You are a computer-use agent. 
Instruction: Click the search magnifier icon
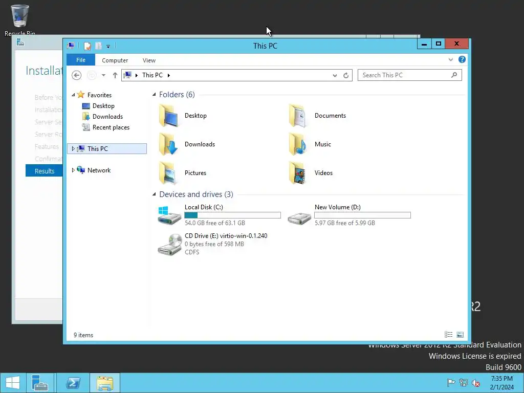pos(454,75)
